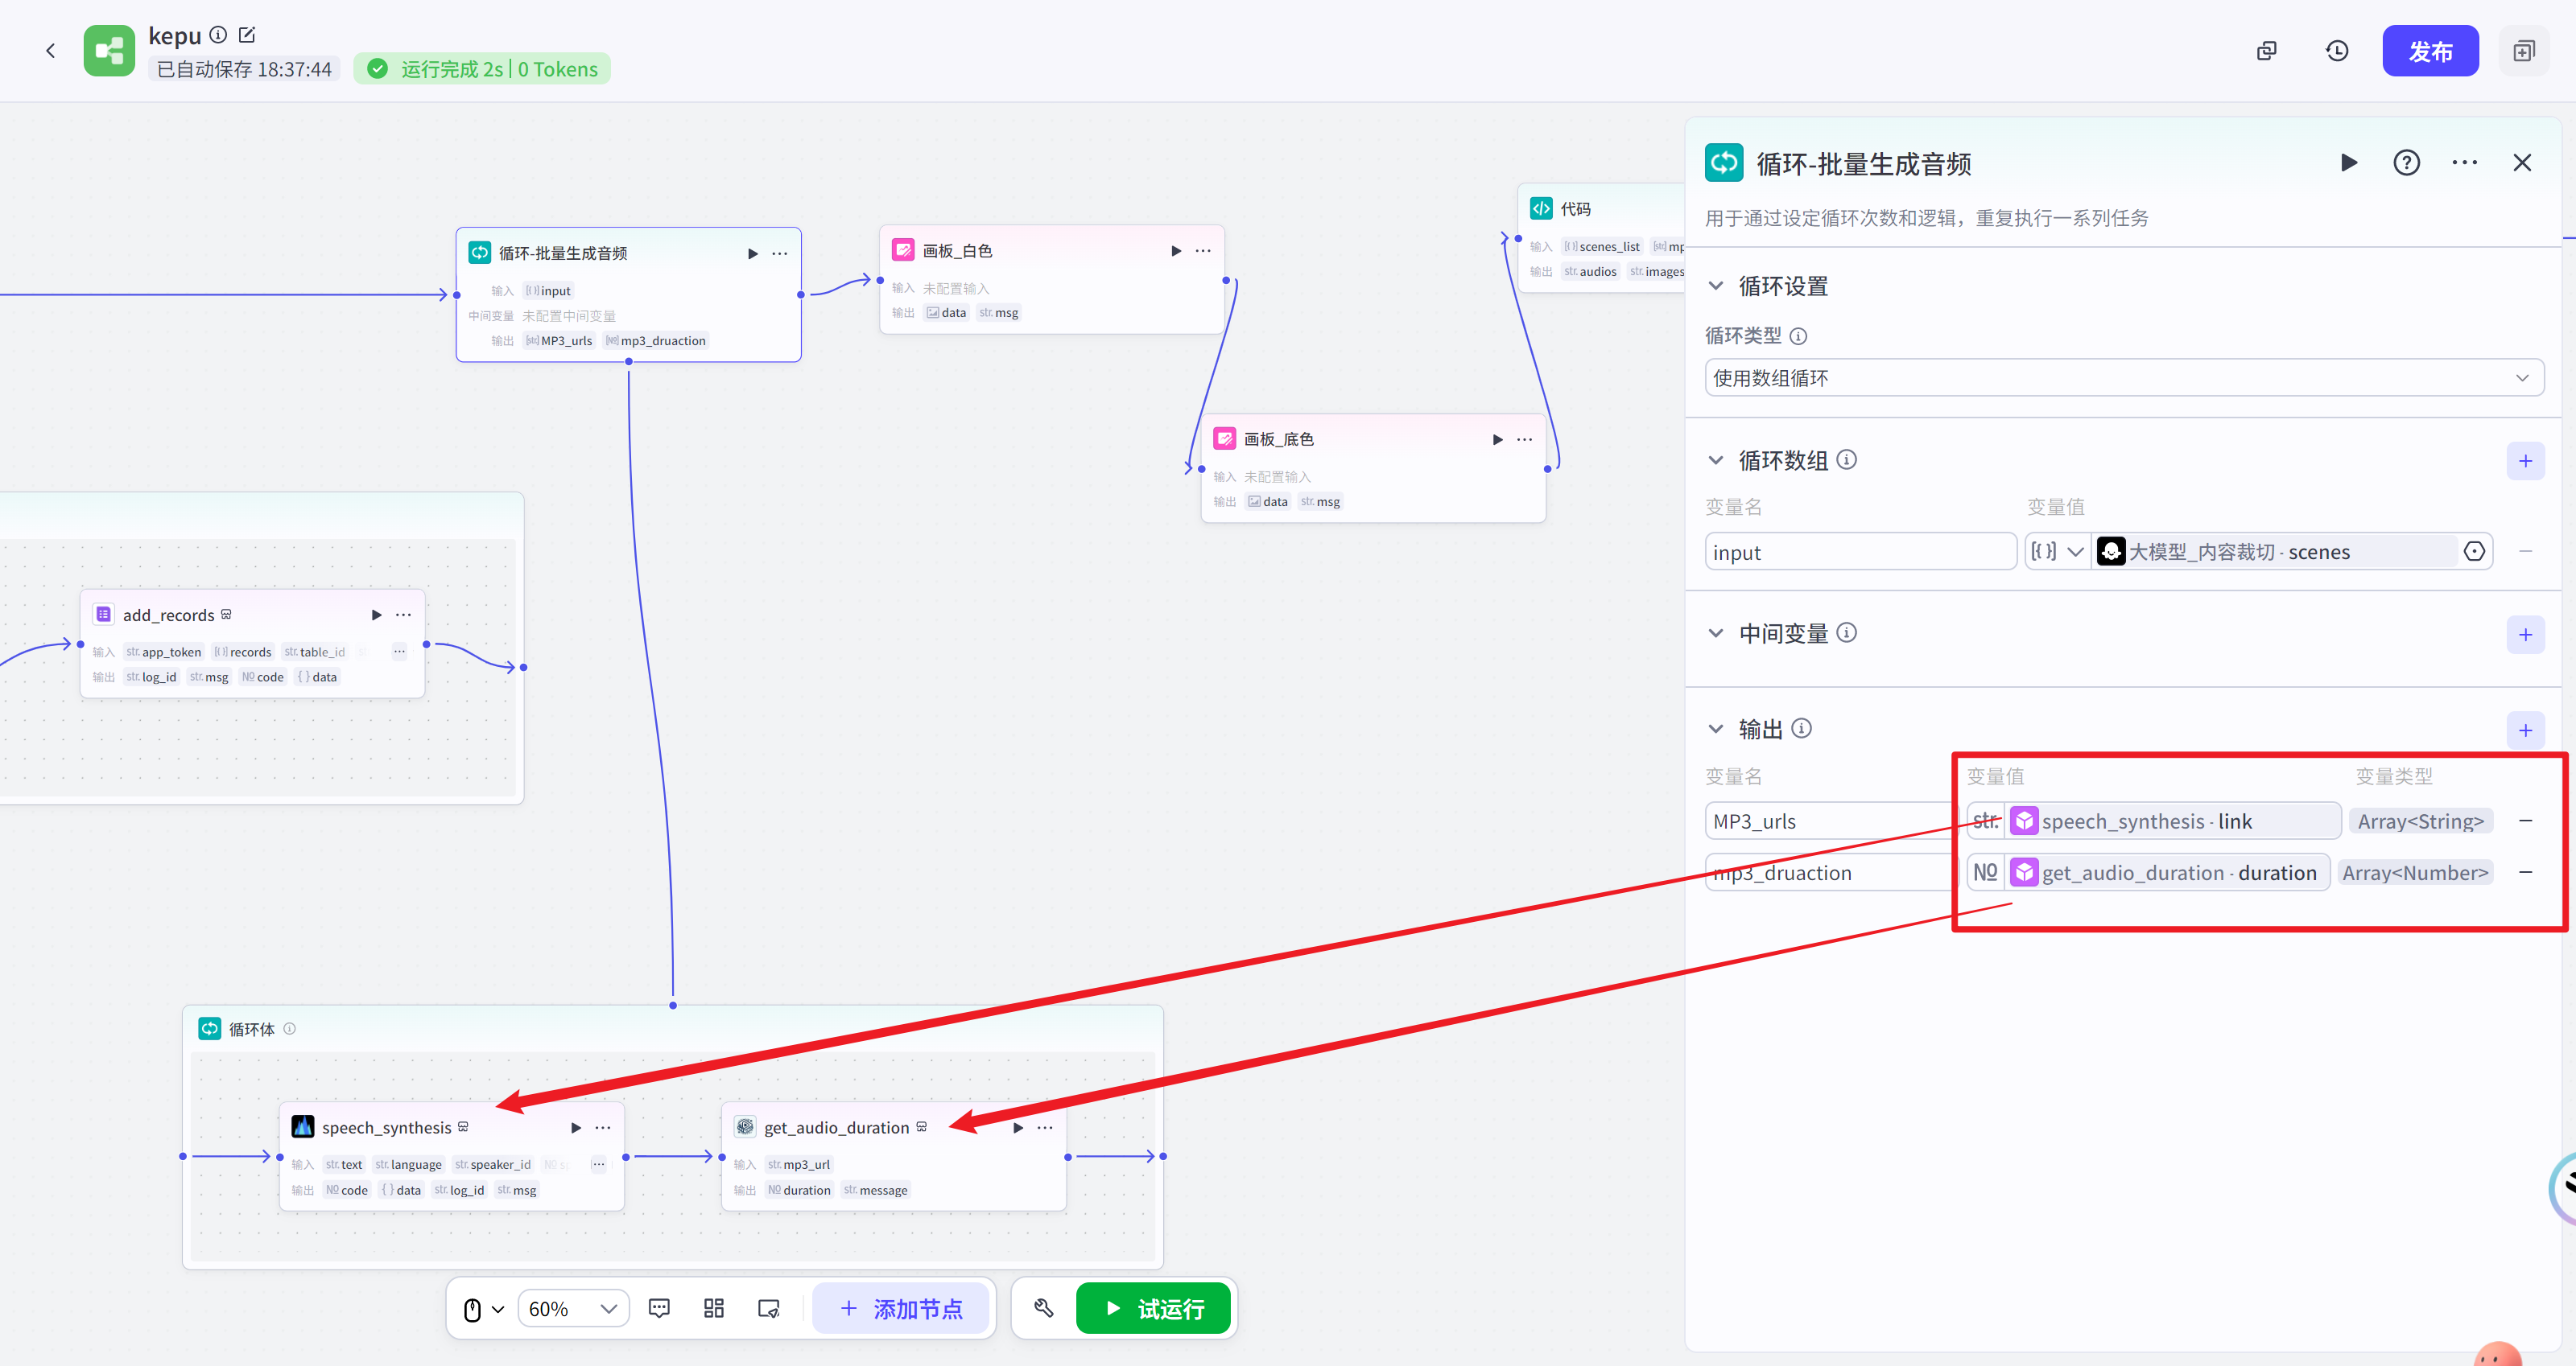Viewport: 2576px width, 1366px height.
Task: Open more options on 画板_白色 node
Action: pyautogui.click(x=1203, y=251)
